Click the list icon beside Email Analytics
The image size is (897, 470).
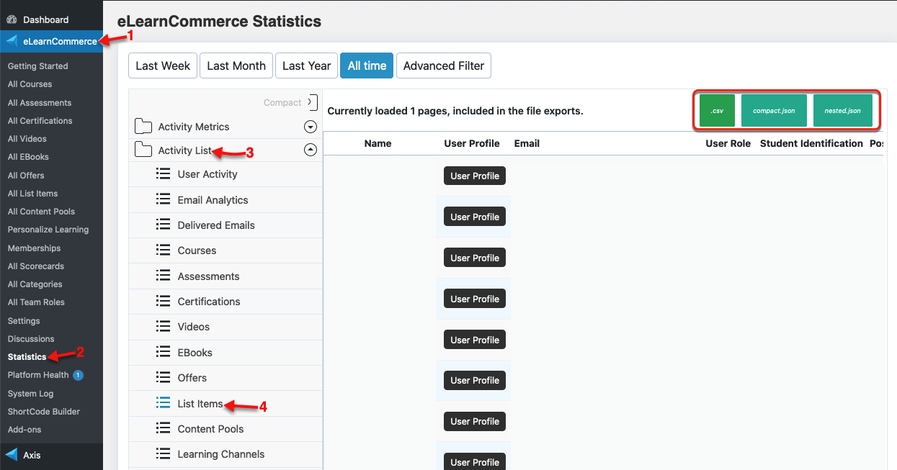[163, 200]
